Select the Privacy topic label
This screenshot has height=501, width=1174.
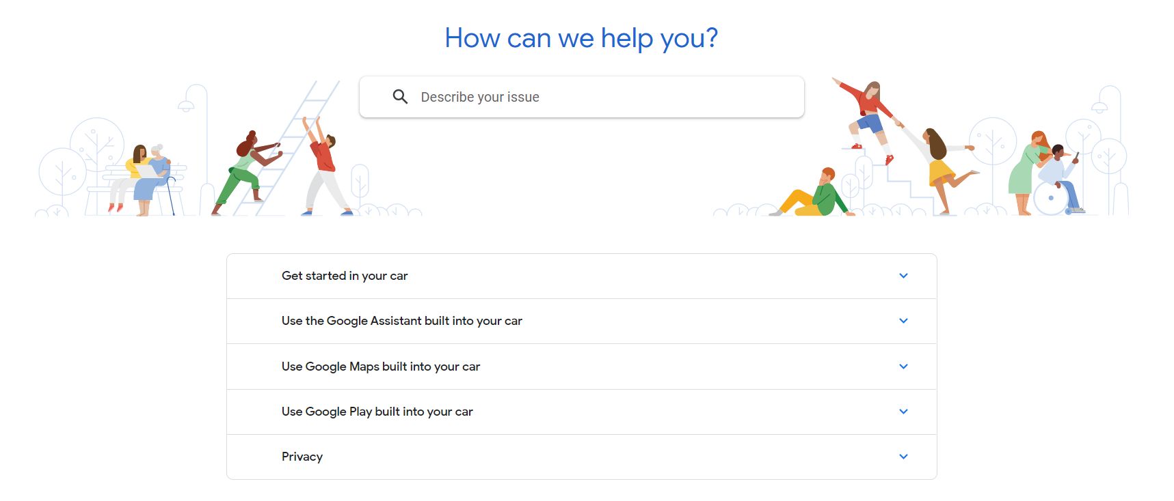(302, 457)
